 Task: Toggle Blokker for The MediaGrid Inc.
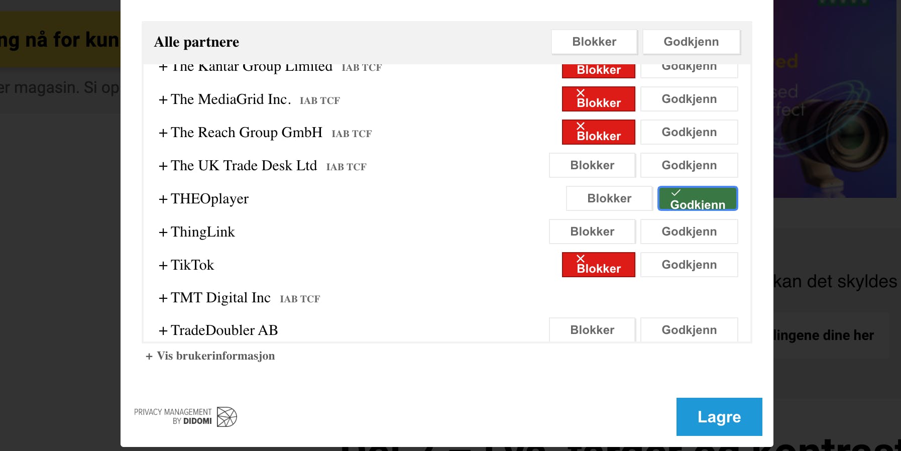click(599, 99)
